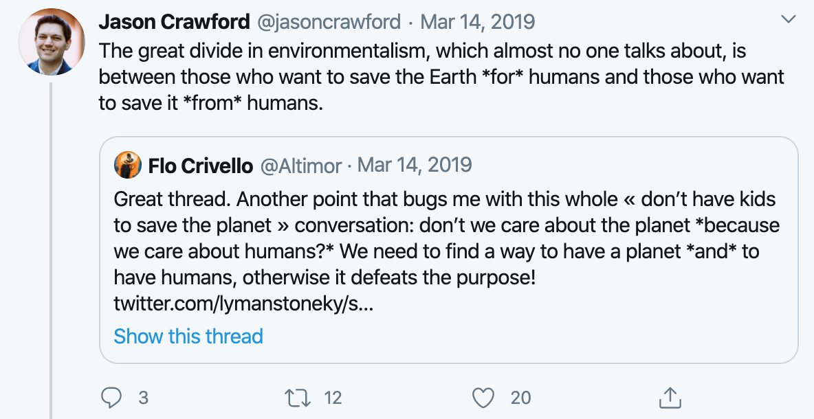
Task: Click the reply speech bubble icon
Action: click(111, 397)
